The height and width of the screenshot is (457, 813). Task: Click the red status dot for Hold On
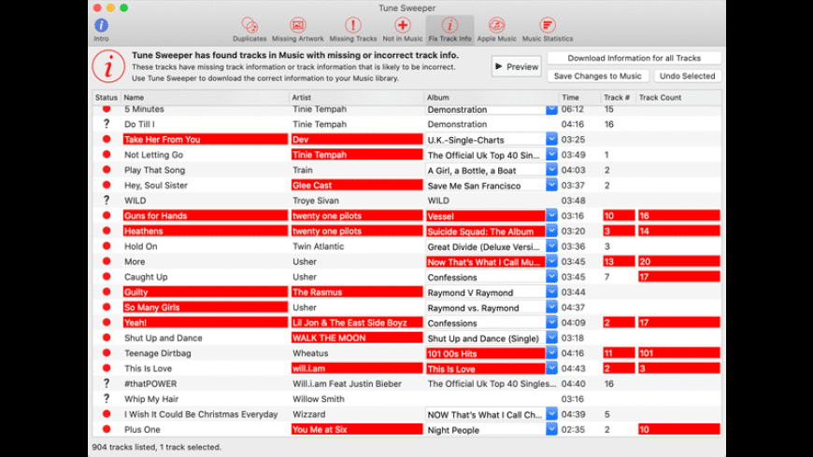[x=107, y=246]
